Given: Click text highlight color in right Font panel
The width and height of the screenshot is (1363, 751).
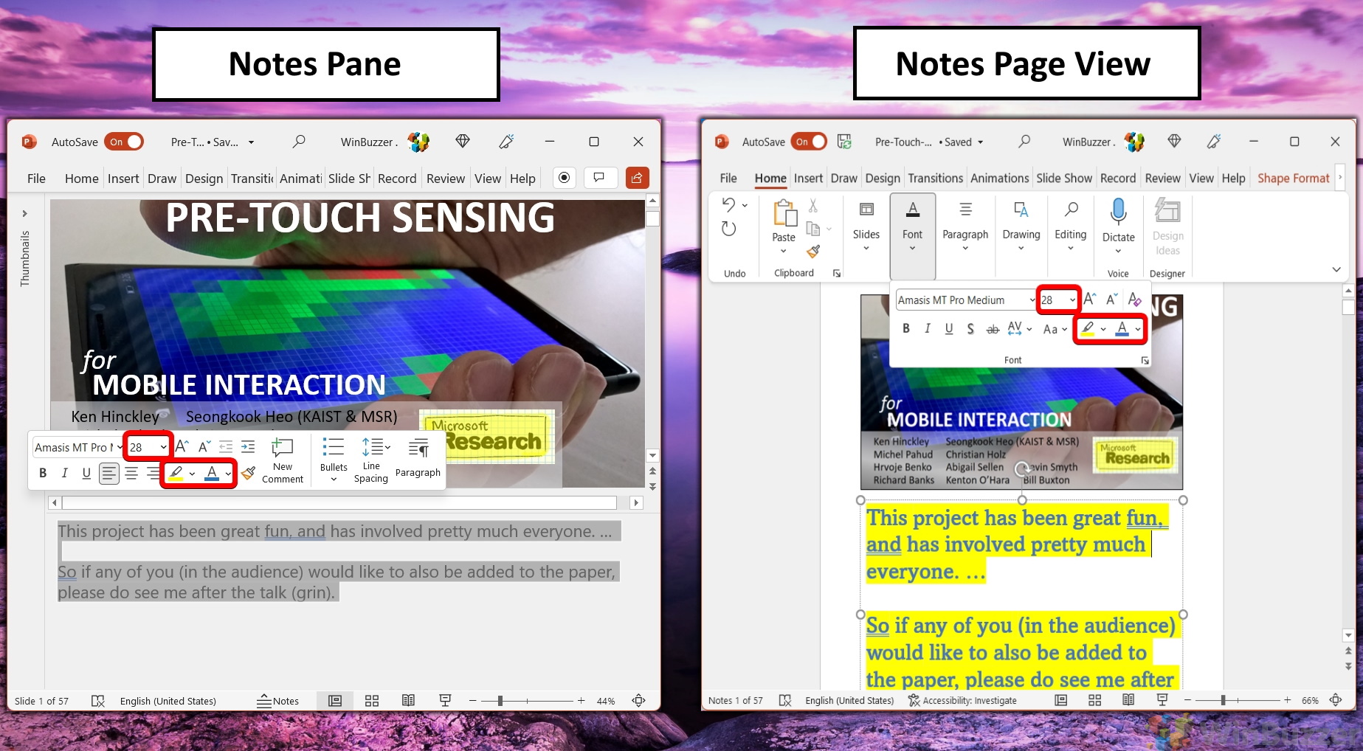Looking at the screenshot, I should 1088,329.
